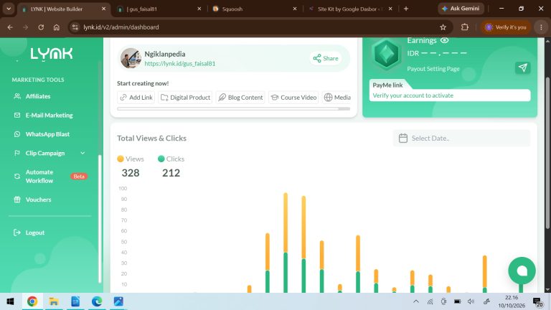551x310 pixels.
Task: Open File Explorer from taskbar
Action: (54, 301)
